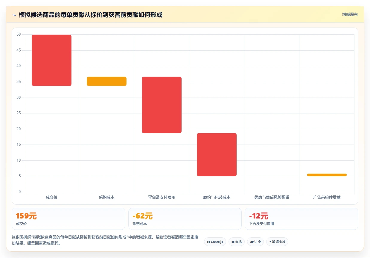Click the red 履约与包装成本 bar
This screenshot has height=258, width=370.
217,154
